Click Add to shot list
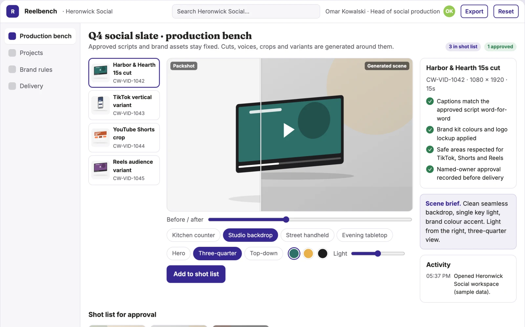The width and height of the screenshot is (525, 327). (196, 274)
